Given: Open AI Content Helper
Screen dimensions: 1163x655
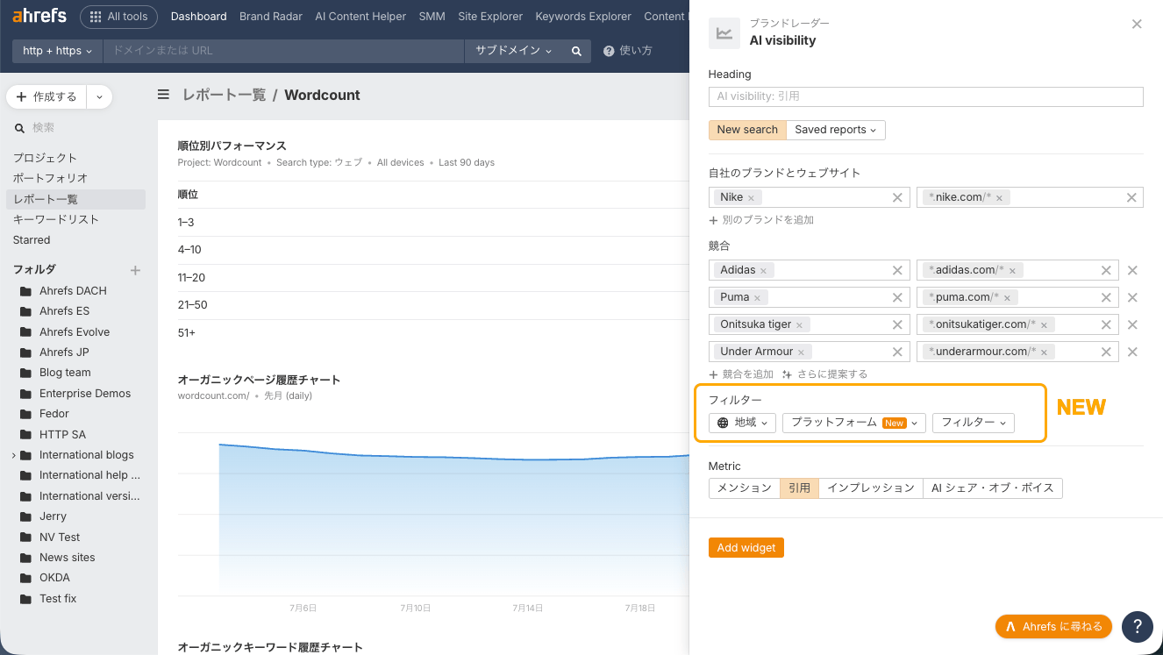Looking at the screenshot, I should 360,17.
